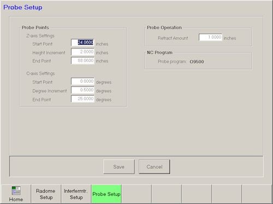Click the Probe Setup page title
The height and width of the screenshot is (204, 273).
(23, 7)
